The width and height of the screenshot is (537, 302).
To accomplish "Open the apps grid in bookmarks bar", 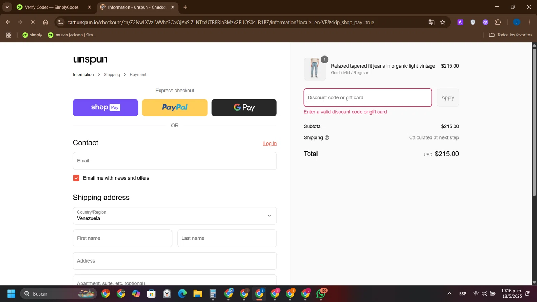I will [9, 35].
